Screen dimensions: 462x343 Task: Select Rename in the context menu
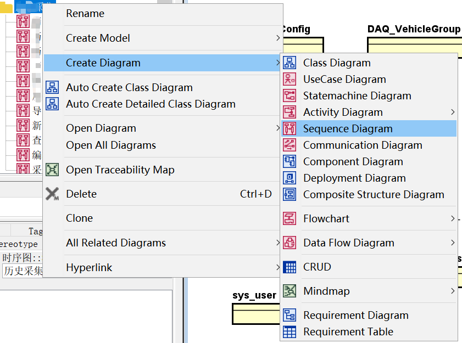coord(85,14)
